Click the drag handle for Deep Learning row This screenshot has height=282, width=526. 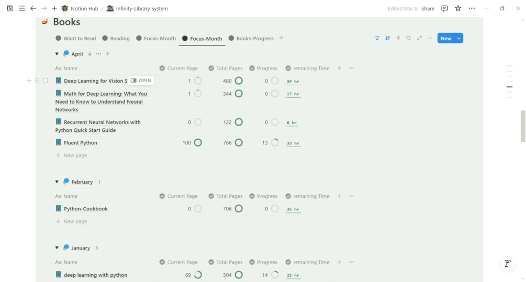click(x=37, y=81)
